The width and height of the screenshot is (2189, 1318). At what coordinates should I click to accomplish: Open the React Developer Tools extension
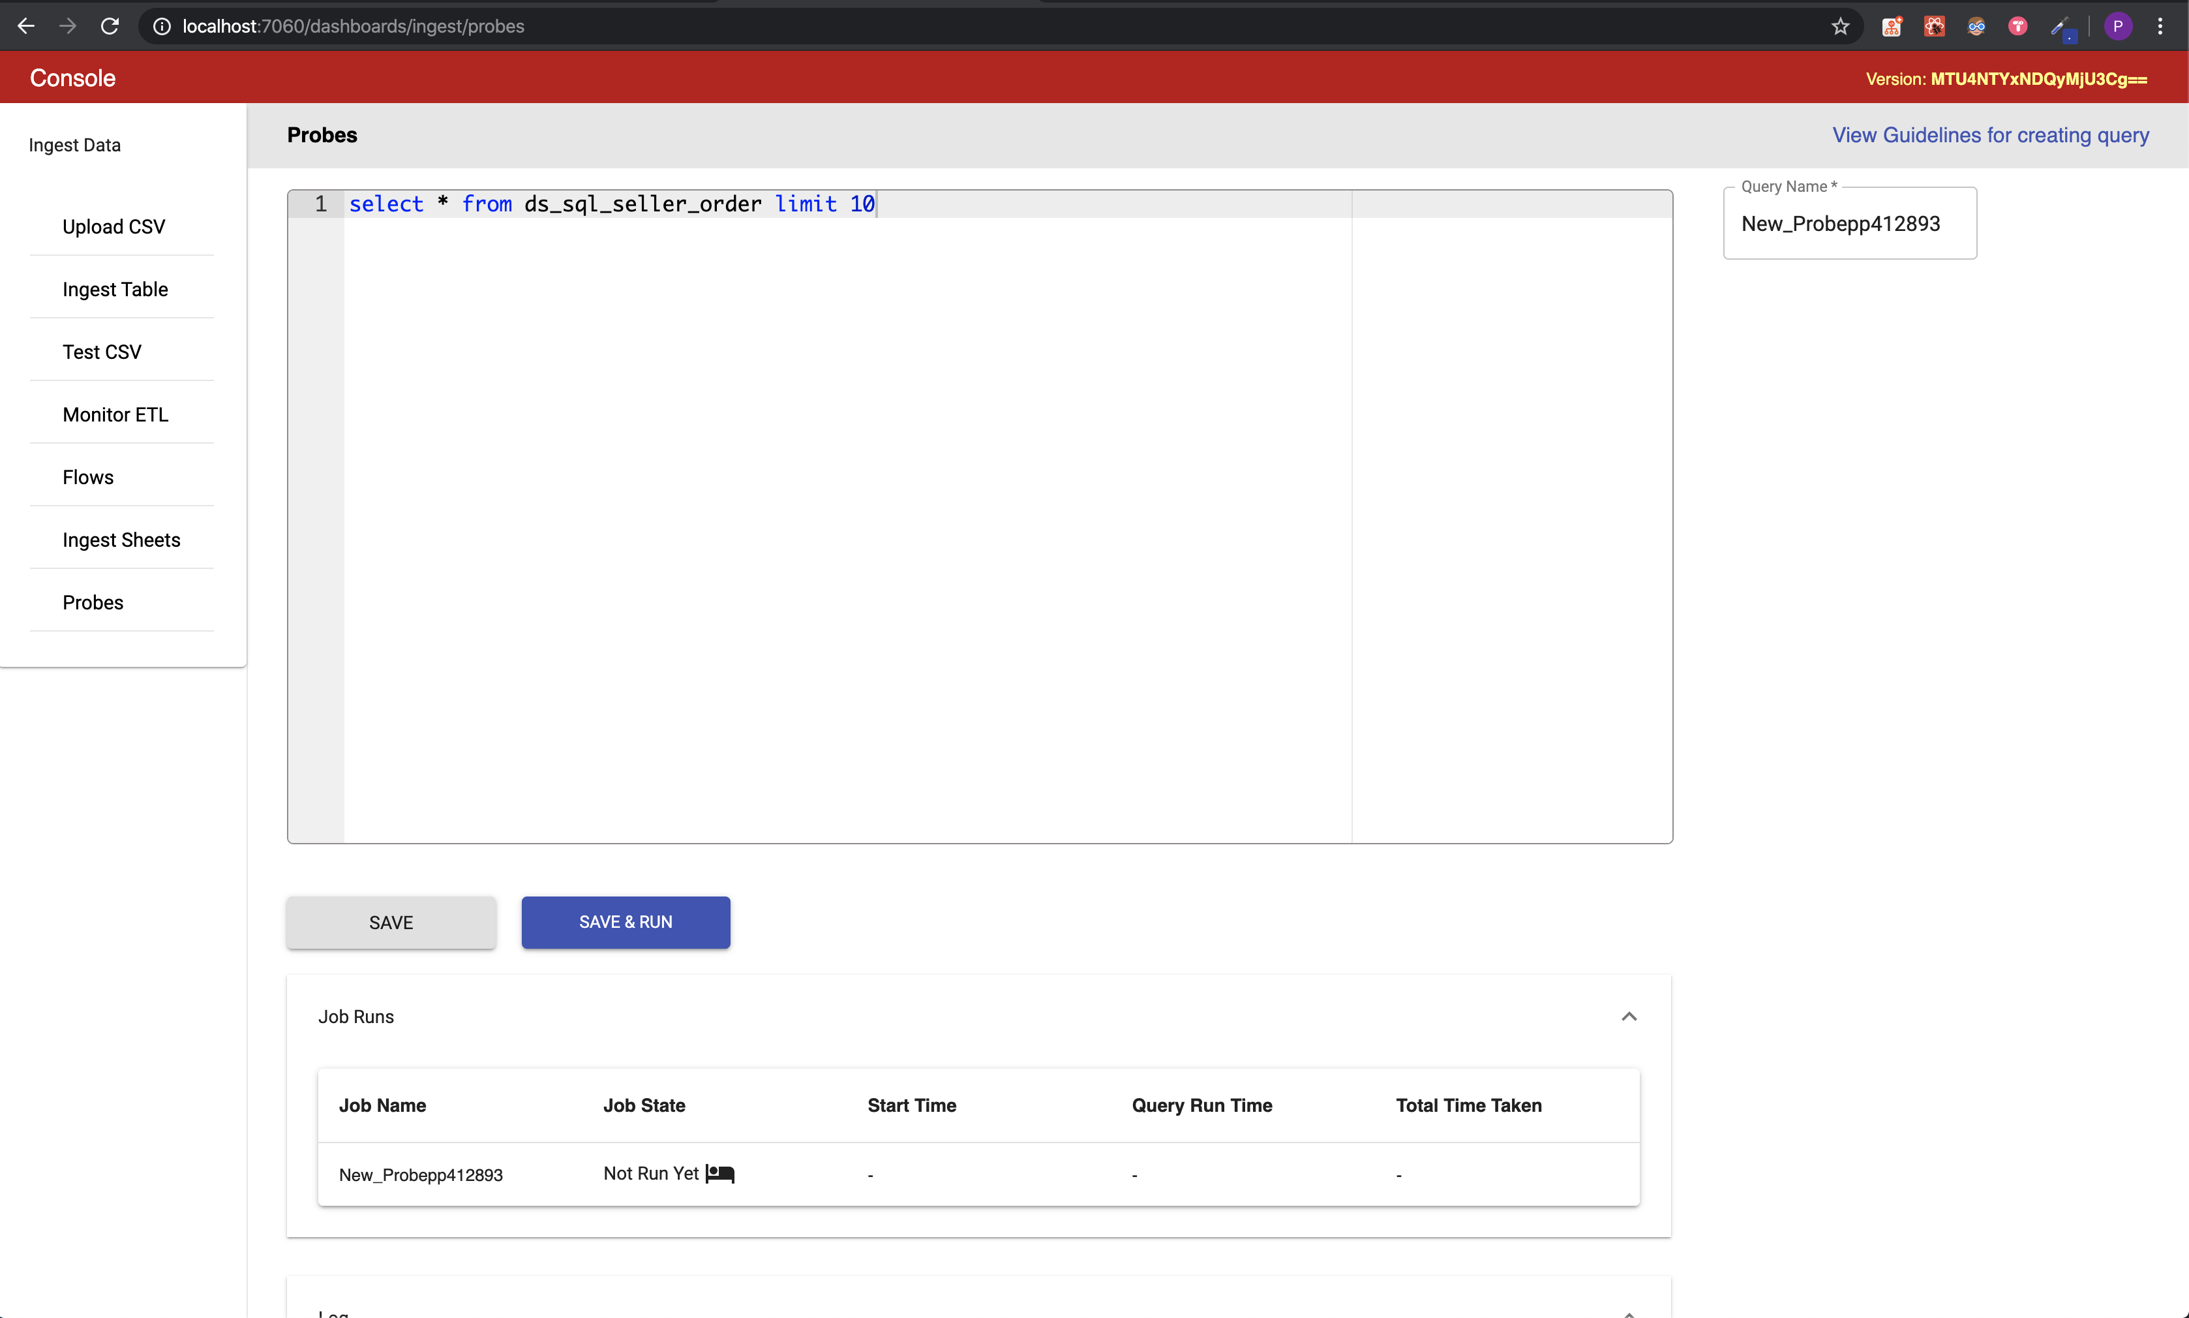[x=1935, y=25]
